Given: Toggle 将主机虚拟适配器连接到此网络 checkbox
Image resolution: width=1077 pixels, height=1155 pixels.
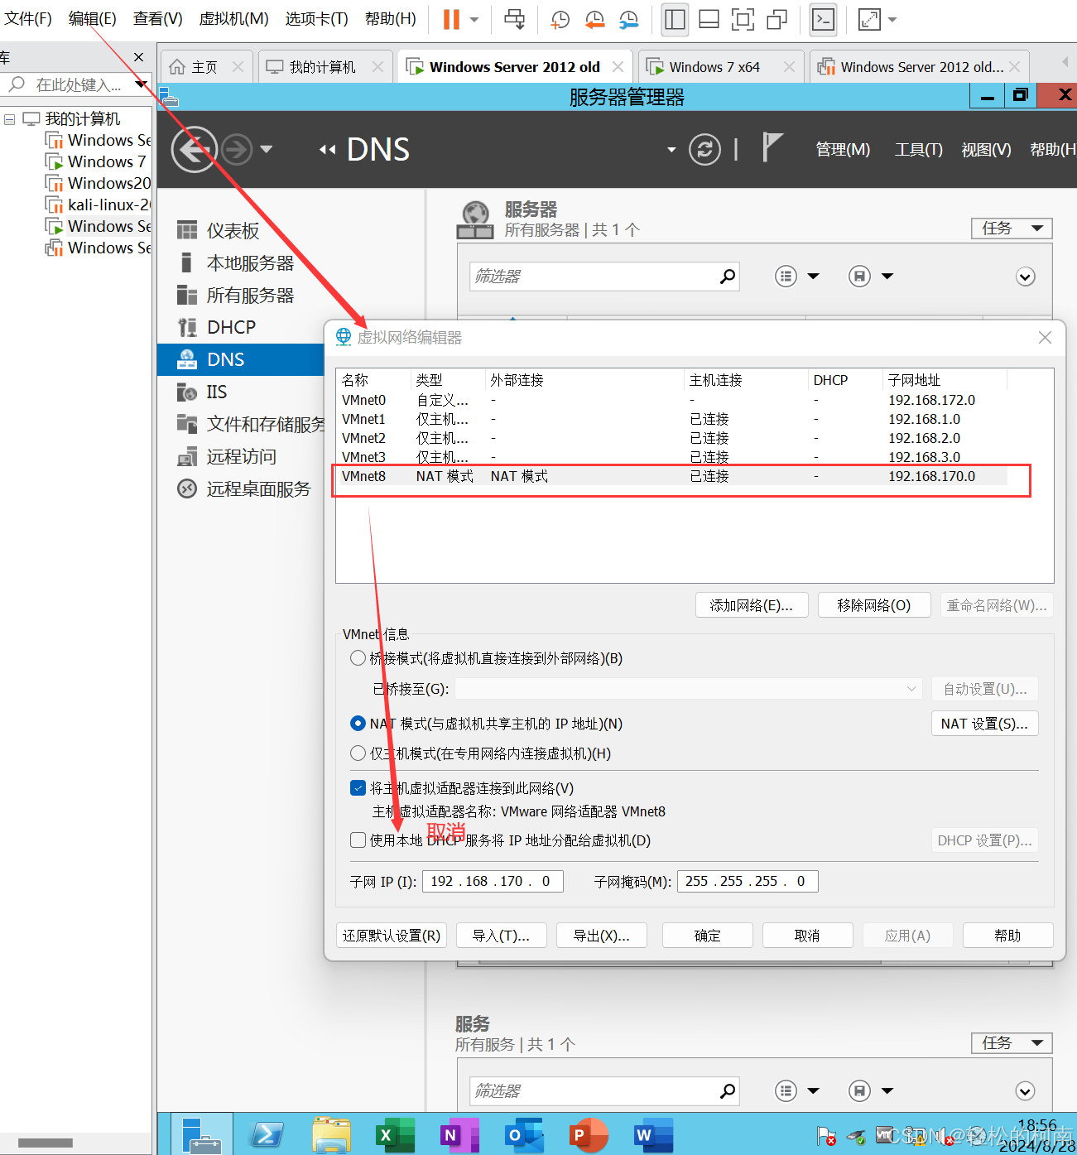Looking at the screenshot, I should point(358,788).
